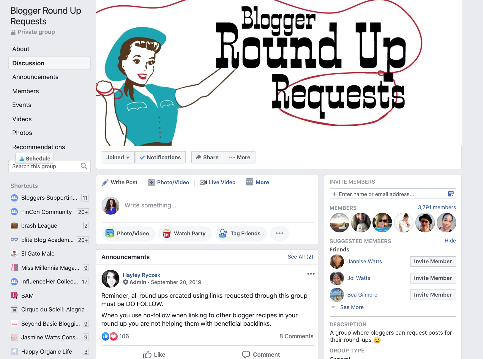Open the Watch Party popcorn option
The height and width of the screenshot is (359, 483).
pos(185,234)
